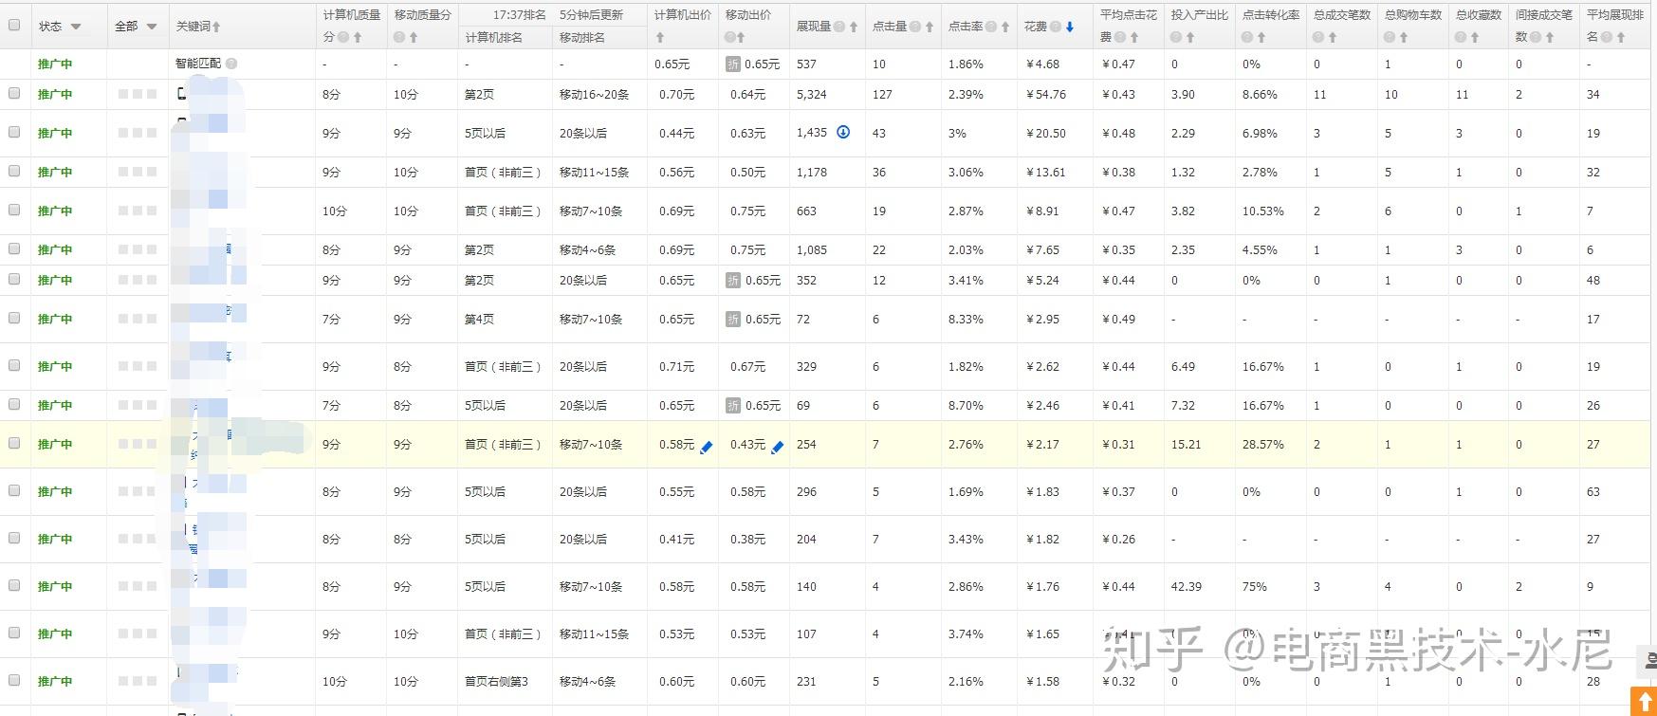The width and height of the screenshot is (1657, 716).
Task: Click 首页右侧第3 ranking cell
Action: [496, 682]
